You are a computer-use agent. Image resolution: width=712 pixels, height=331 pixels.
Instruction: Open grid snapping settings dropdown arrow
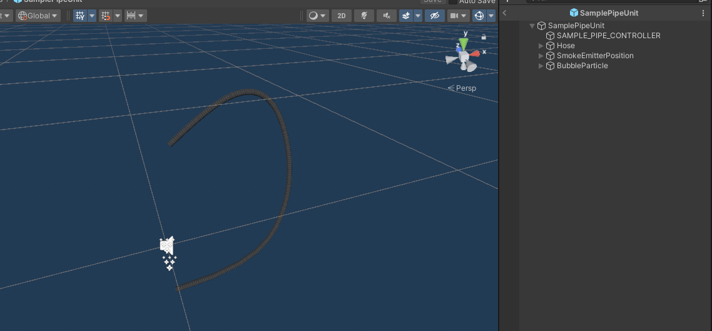point(118,16)
